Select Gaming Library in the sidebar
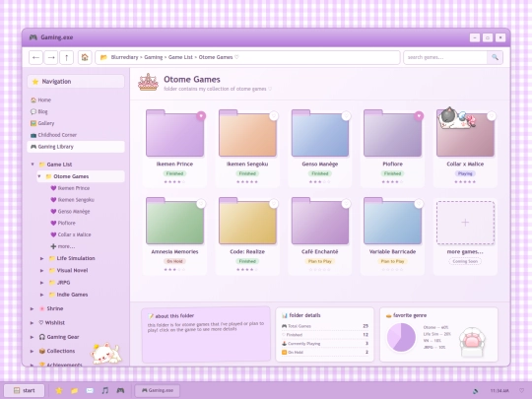 pyautogui.click(x=76, y=147)
